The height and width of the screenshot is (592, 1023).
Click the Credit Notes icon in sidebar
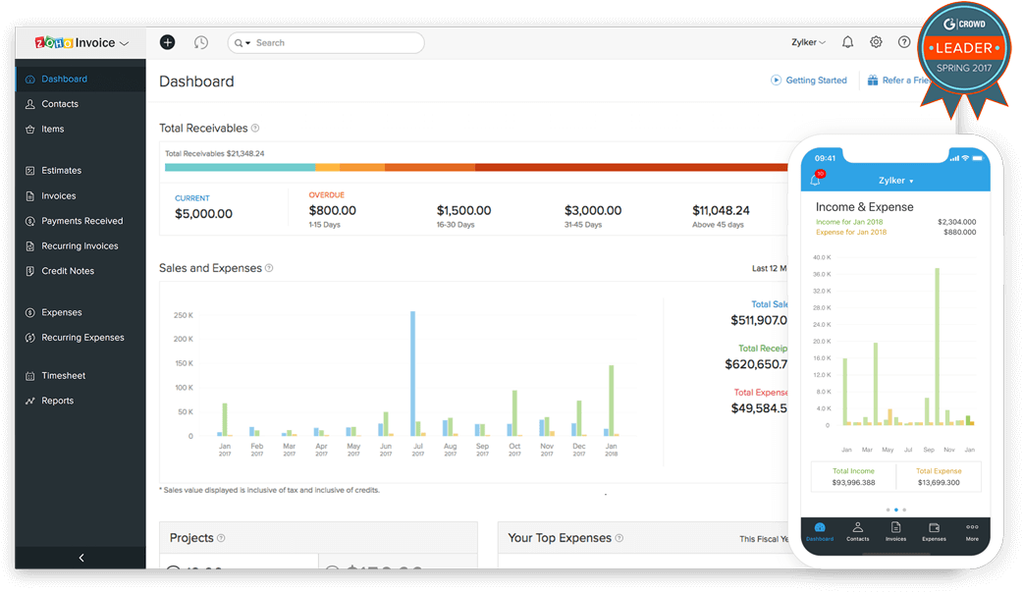[x=30, y=271]
